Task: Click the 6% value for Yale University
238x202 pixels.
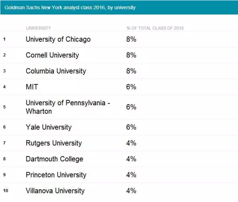Action: pos(131,127)
